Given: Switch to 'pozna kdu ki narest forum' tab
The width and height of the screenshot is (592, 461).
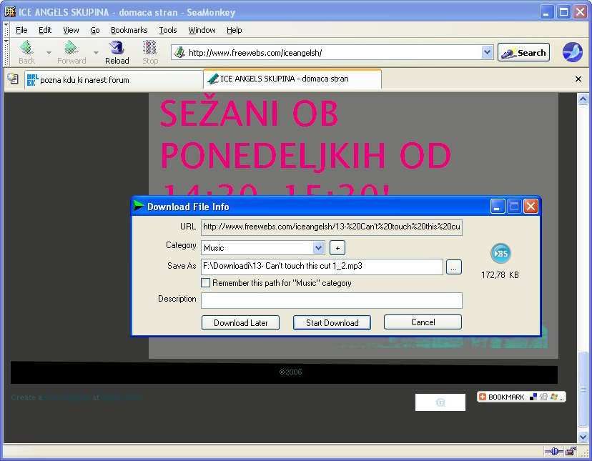Looking at the screenshot, I should click(x=113, y=80).
